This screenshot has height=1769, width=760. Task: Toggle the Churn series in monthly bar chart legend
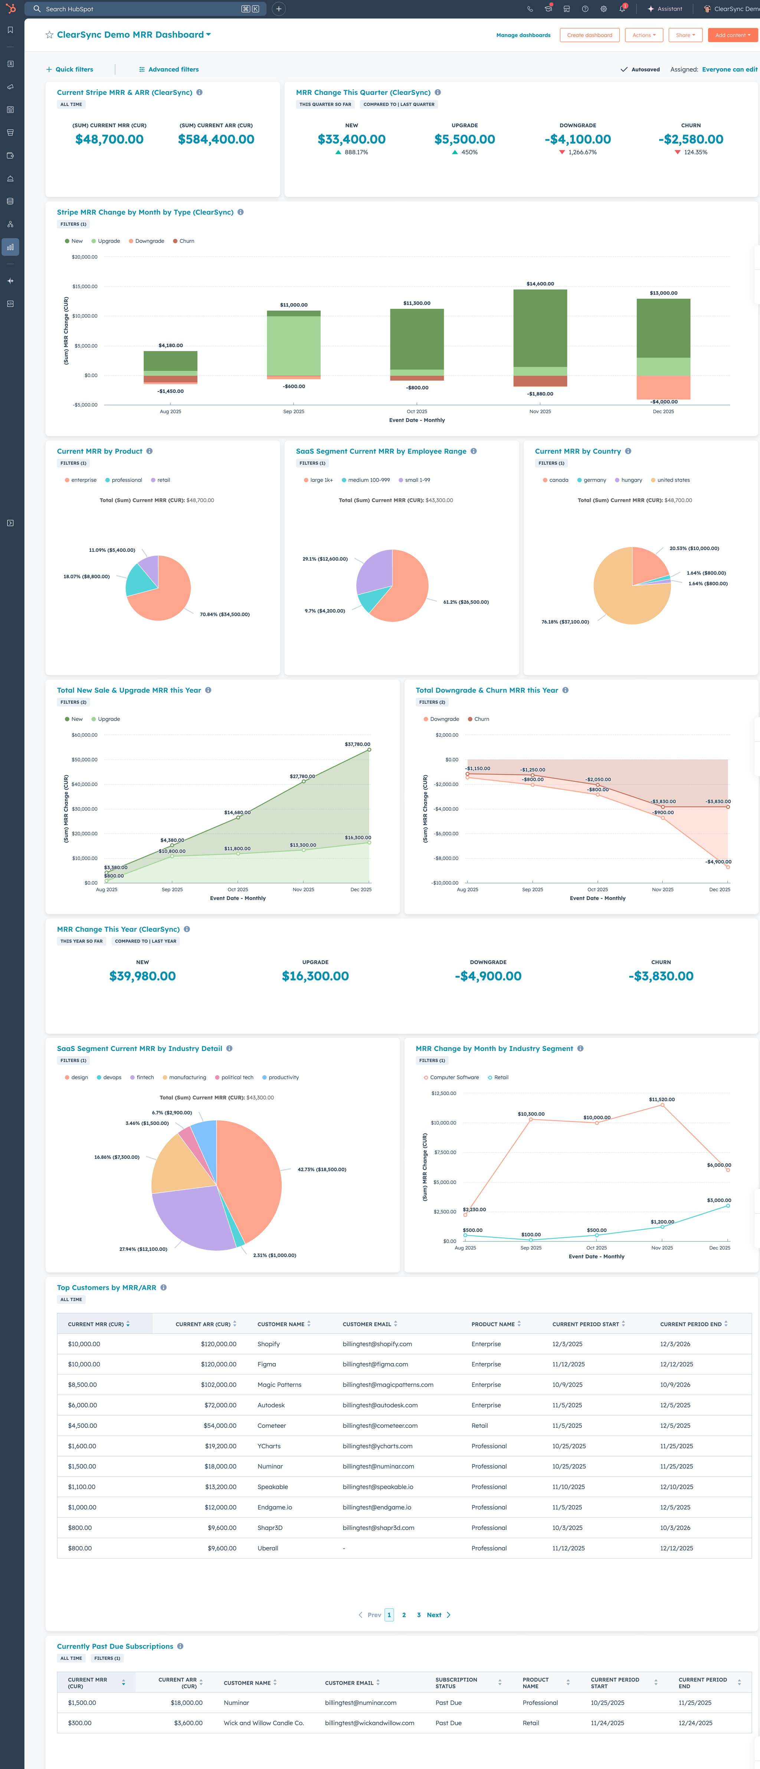click(183, 241)
